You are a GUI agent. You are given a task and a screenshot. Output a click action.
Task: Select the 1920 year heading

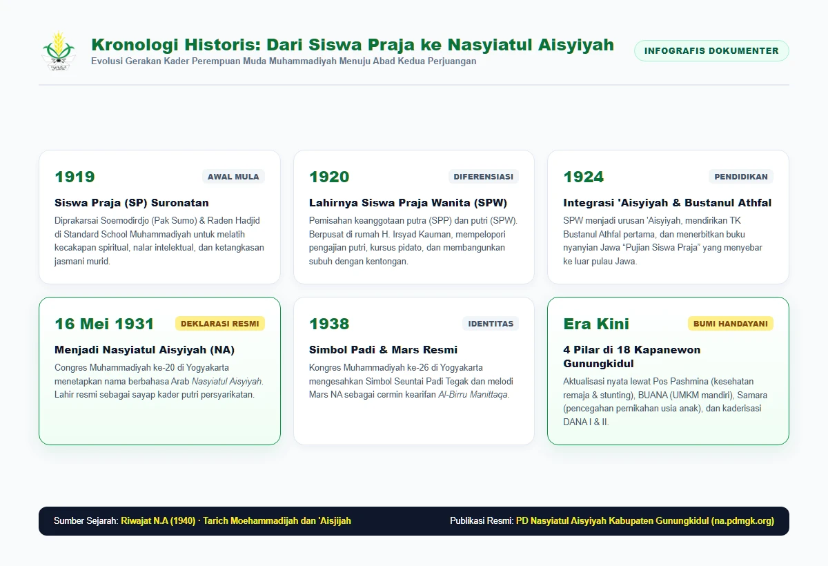(329, 177)
